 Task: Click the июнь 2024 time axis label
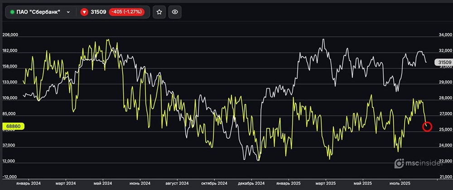[x=140, y=183]
